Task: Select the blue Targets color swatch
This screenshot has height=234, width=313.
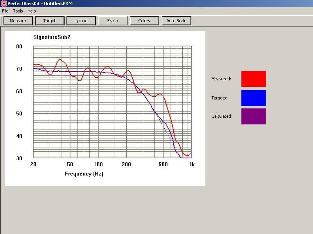Action: (x=254, y=98)
